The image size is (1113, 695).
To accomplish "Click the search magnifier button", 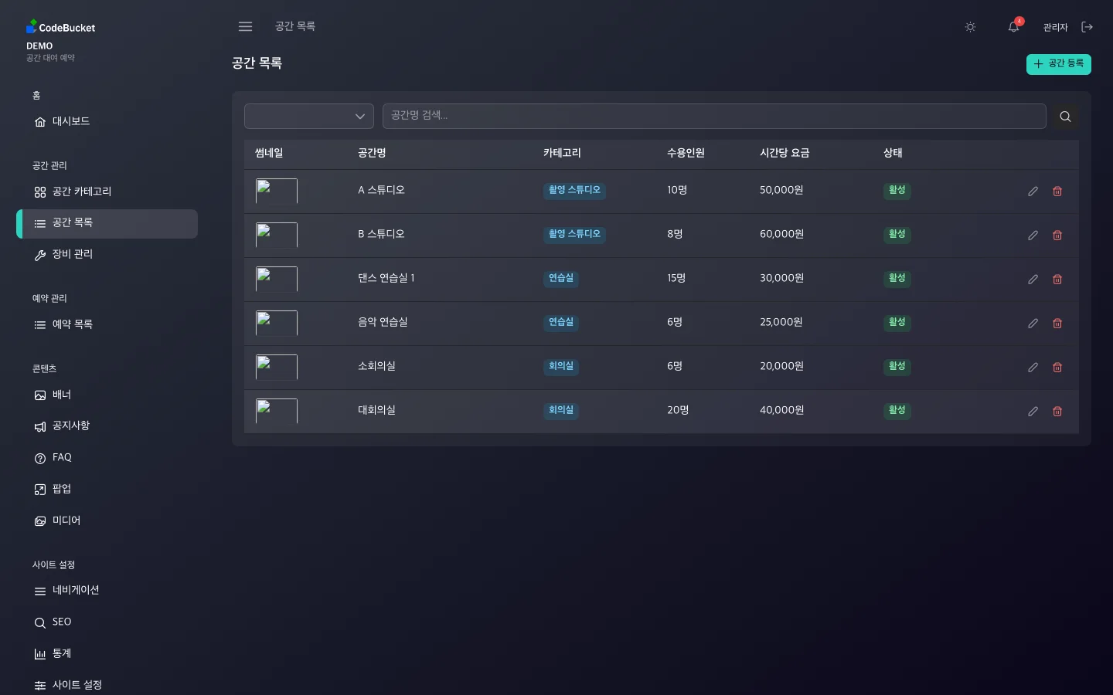I will (x=1065, y=117).
